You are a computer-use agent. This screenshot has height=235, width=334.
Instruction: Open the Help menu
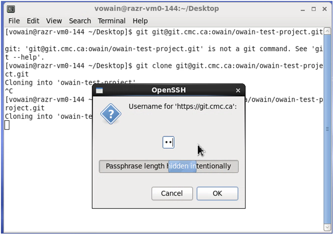[x=140, y=21]
